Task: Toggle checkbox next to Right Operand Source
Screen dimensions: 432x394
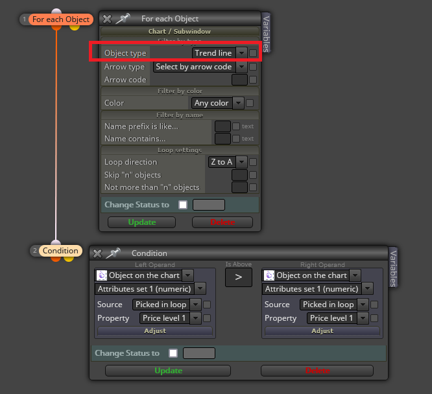Action: [374, 305]
